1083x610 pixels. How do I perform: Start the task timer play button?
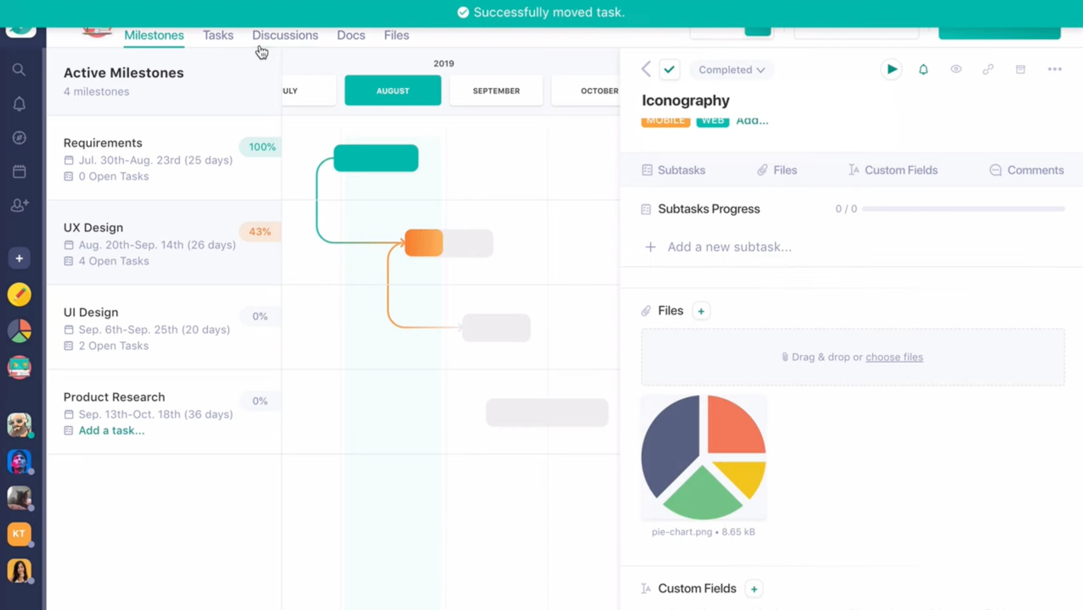coord(891,69)
